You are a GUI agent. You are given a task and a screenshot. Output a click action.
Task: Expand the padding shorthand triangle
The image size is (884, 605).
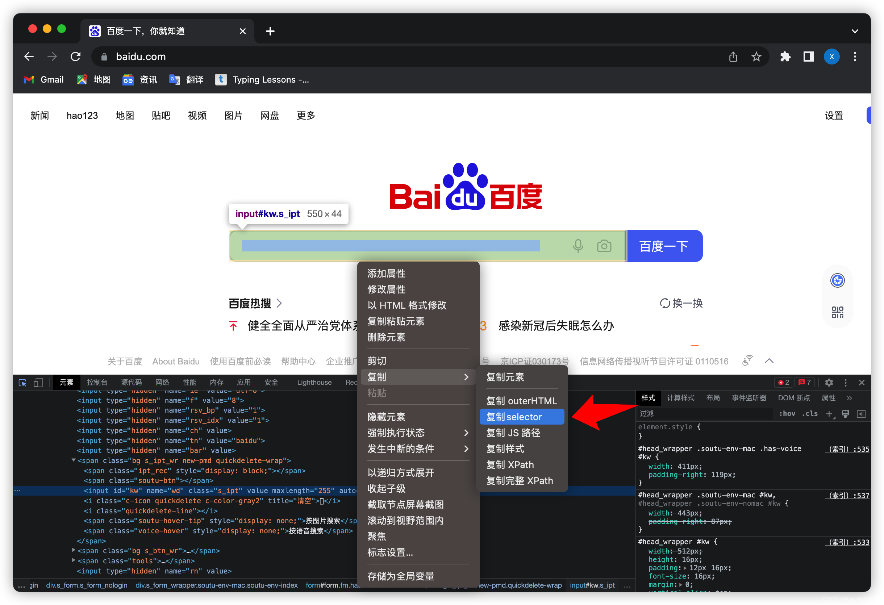pos(685,568)
